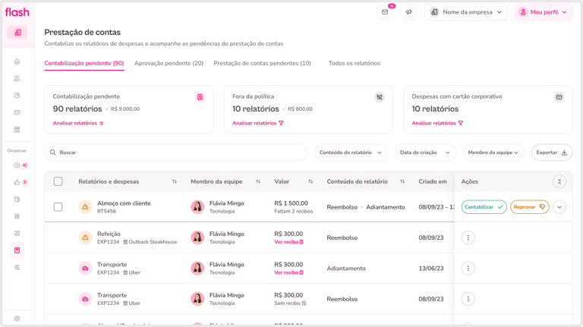583x327 pixels.
Task: Open the three-dot menu for Transporte 13/06/23 row
Action: 468,269
